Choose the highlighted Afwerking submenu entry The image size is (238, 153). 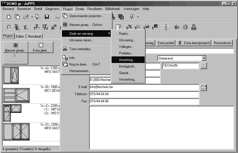tap(128, 60)
